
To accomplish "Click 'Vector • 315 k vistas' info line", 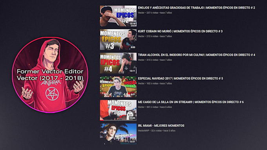I will click(155, 60).
